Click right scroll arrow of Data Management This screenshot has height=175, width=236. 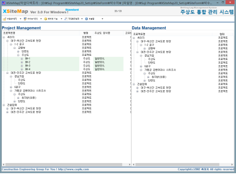232,164
